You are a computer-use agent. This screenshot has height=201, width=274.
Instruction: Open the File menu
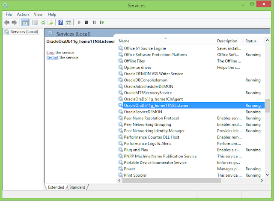[x=9, y=14]
